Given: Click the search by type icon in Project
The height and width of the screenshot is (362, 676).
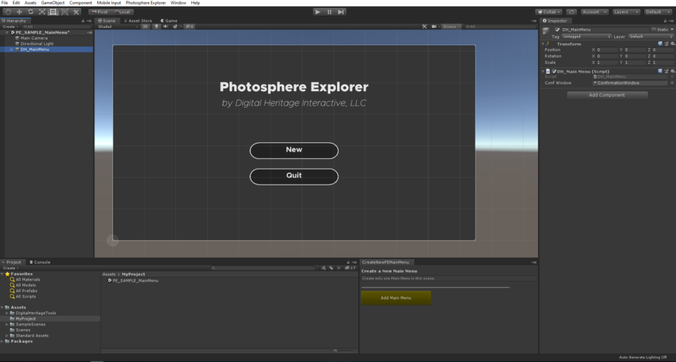Looking at the screenshot, I should point(324,268).
